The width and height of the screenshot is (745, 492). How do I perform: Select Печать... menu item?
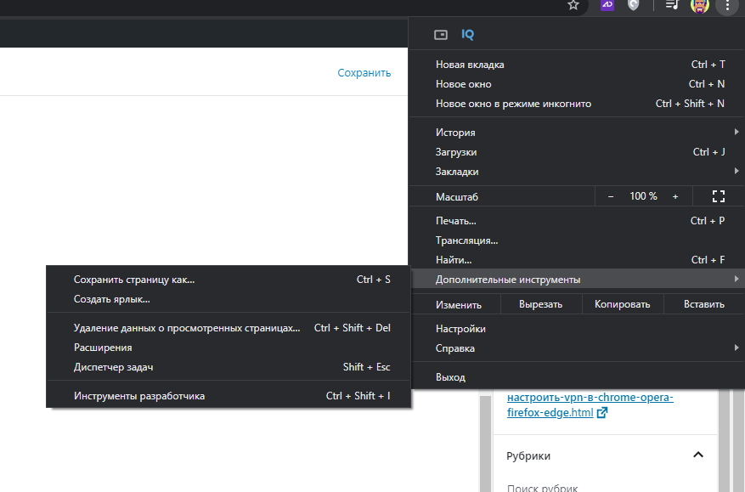point(576,221)
